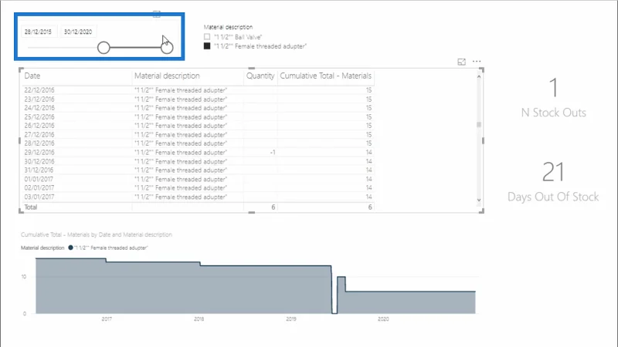618x347 pixels.
Task: Click the chart title Cumulative Total - Materials
Action: 97,234
